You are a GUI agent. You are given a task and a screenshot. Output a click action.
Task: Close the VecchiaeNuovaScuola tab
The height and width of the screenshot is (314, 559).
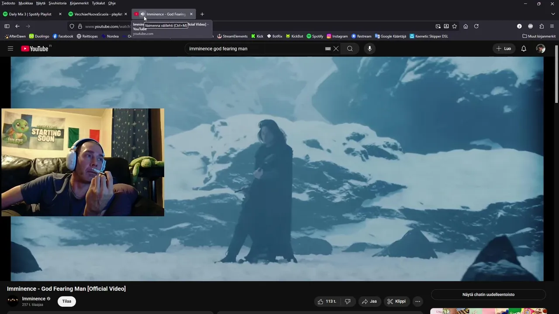pyautogui.click(x=126, y=14)
